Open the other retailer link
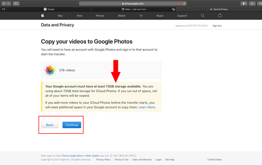262x165 pixels. point(92,156)
